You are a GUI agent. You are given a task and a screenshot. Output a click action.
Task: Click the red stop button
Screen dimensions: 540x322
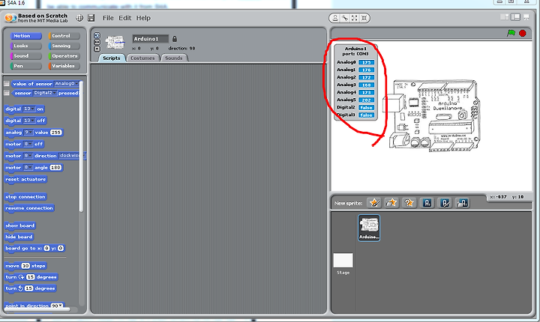coord(523,33)
